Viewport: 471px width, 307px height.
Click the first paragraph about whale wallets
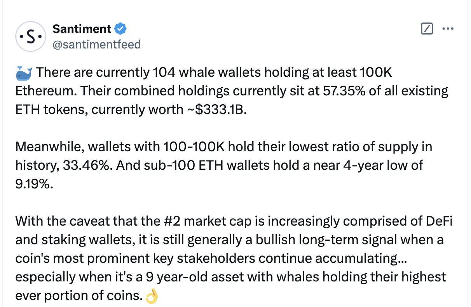tap(232, 91)
